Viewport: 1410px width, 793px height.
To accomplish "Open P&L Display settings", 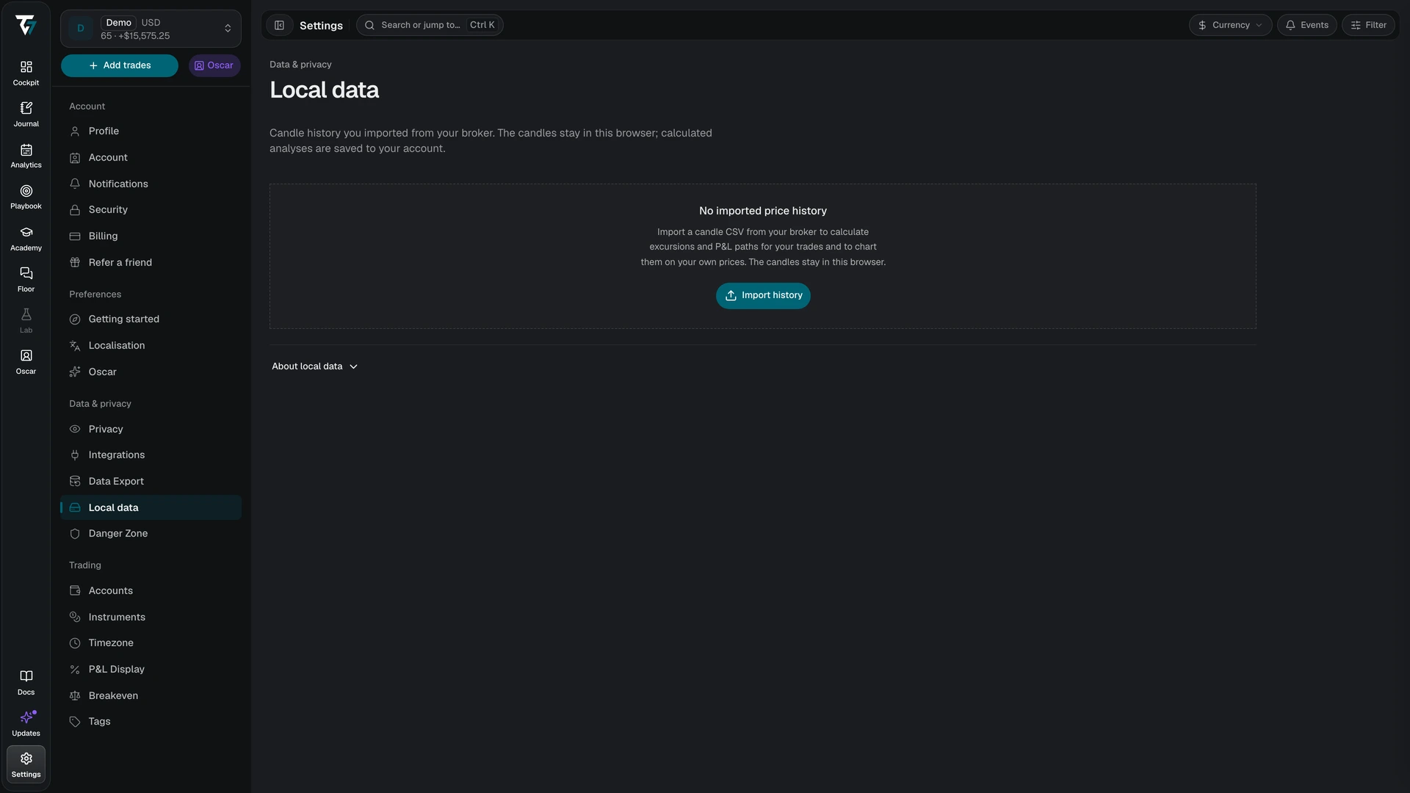I will pos(151,670).
